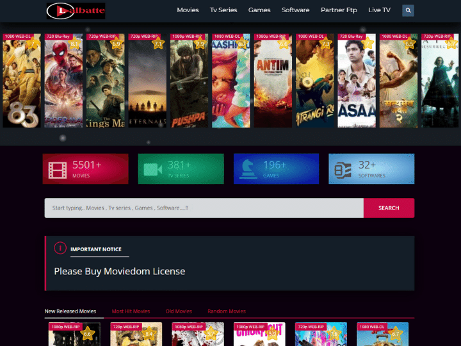461x346 pixels.
Task: Click the video camera TV series icon
Action: (153, 169)
